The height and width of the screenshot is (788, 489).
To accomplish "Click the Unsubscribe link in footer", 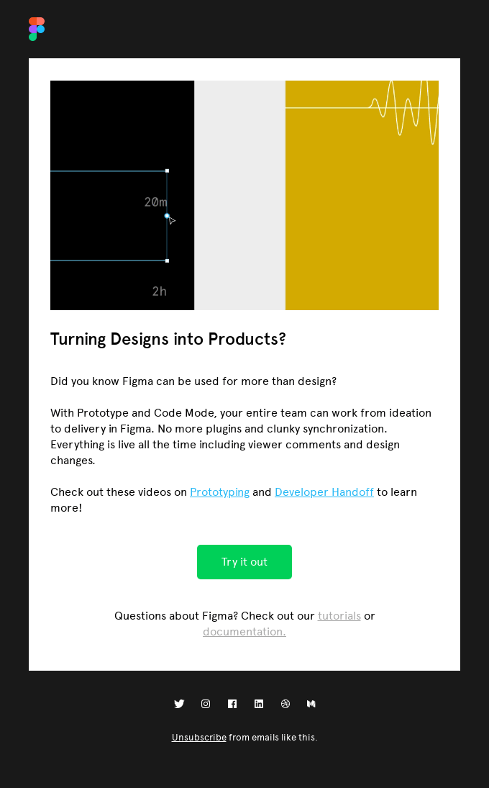I will [x=199, y=738].
